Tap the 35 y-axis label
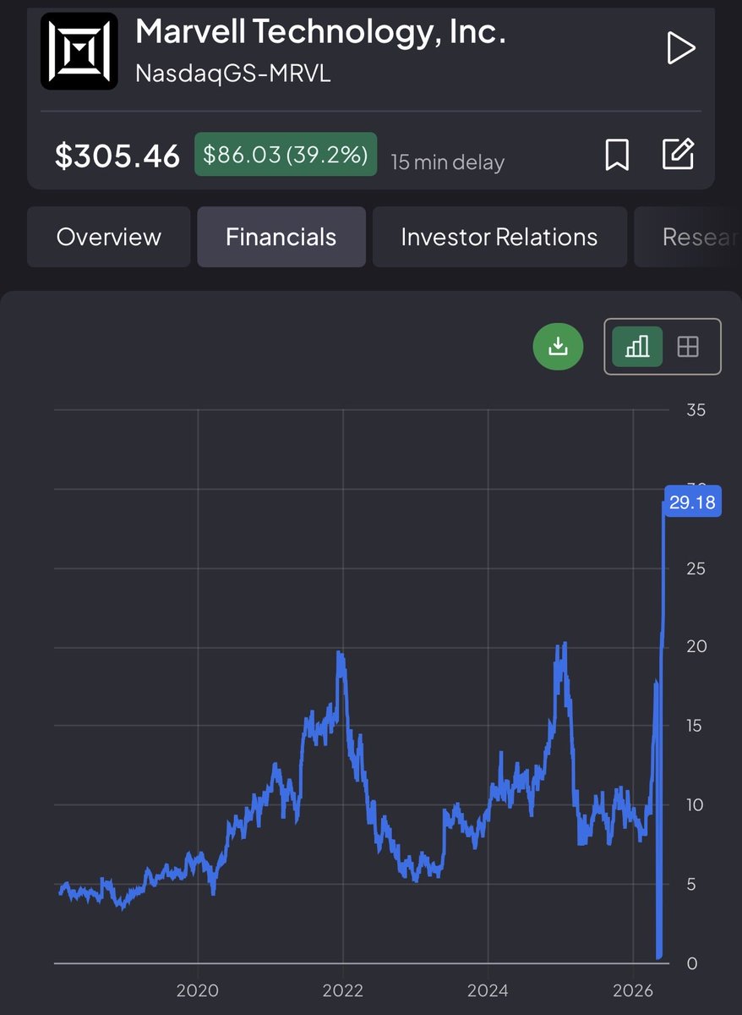Screen dimensions: 742x1015 (696, 410)
